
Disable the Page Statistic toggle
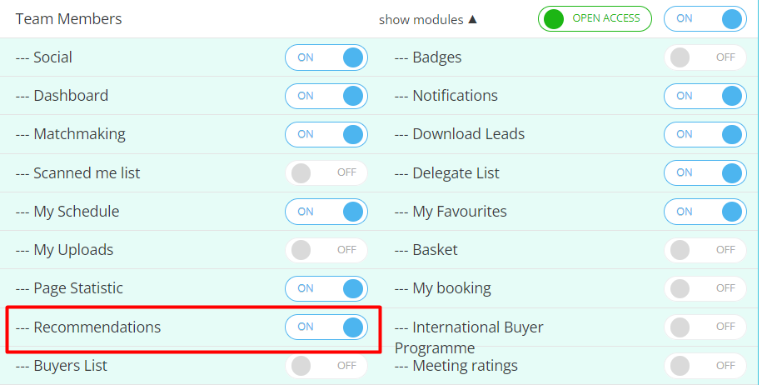click(326, 288)
